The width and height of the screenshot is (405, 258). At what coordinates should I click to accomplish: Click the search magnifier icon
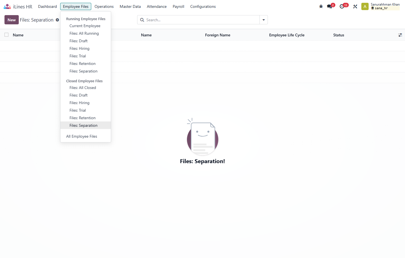pos(142,20)
